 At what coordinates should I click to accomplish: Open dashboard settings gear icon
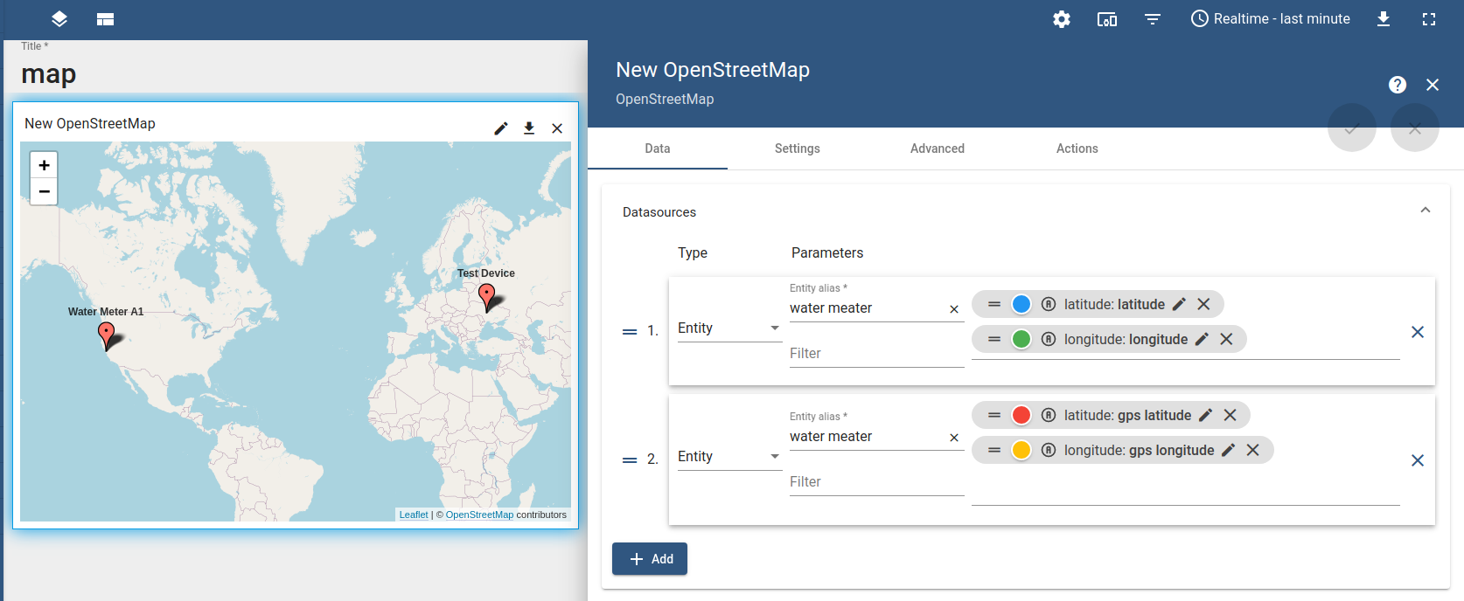point(1062,19)
